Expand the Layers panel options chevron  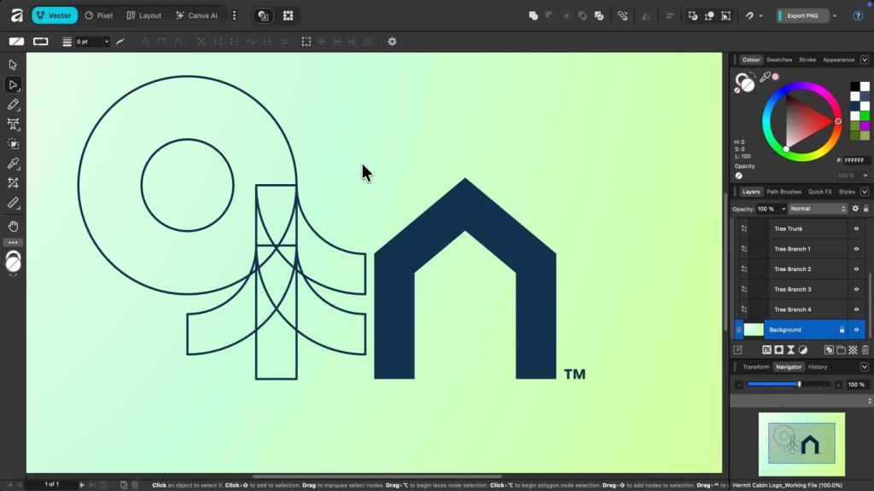[x=864, y=191]
